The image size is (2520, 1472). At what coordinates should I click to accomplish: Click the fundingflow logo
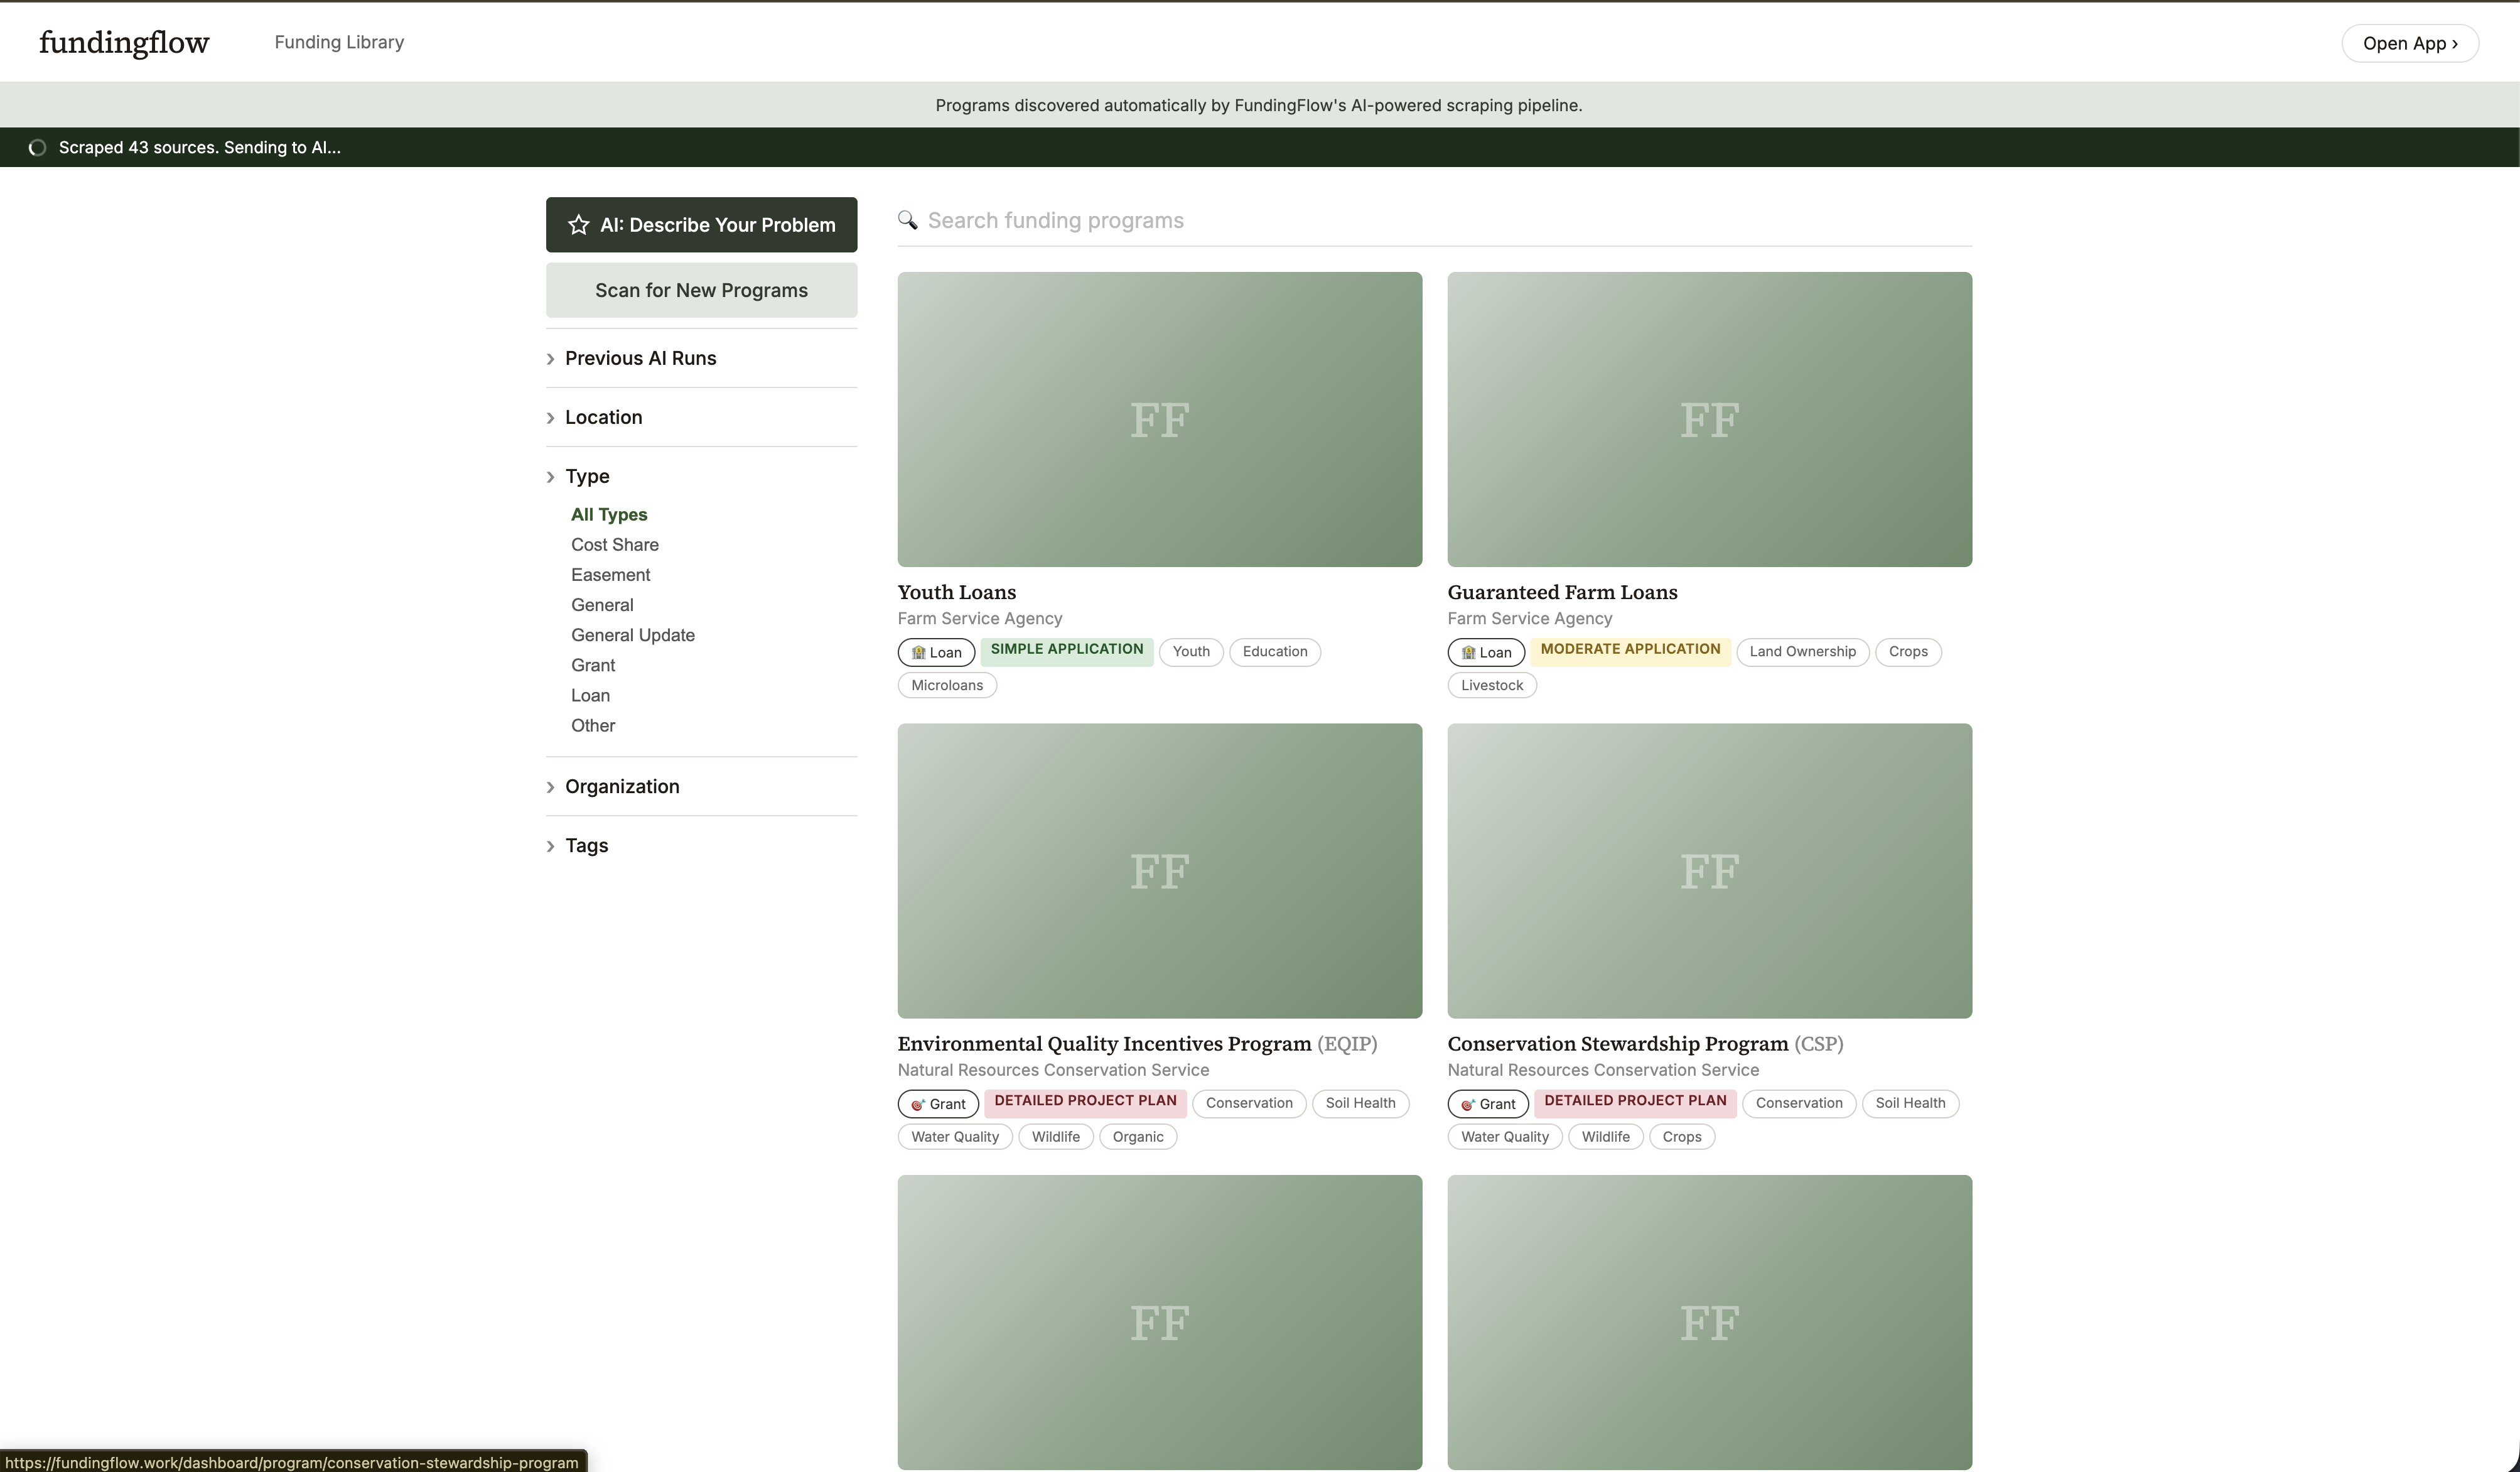click(124, 43)
